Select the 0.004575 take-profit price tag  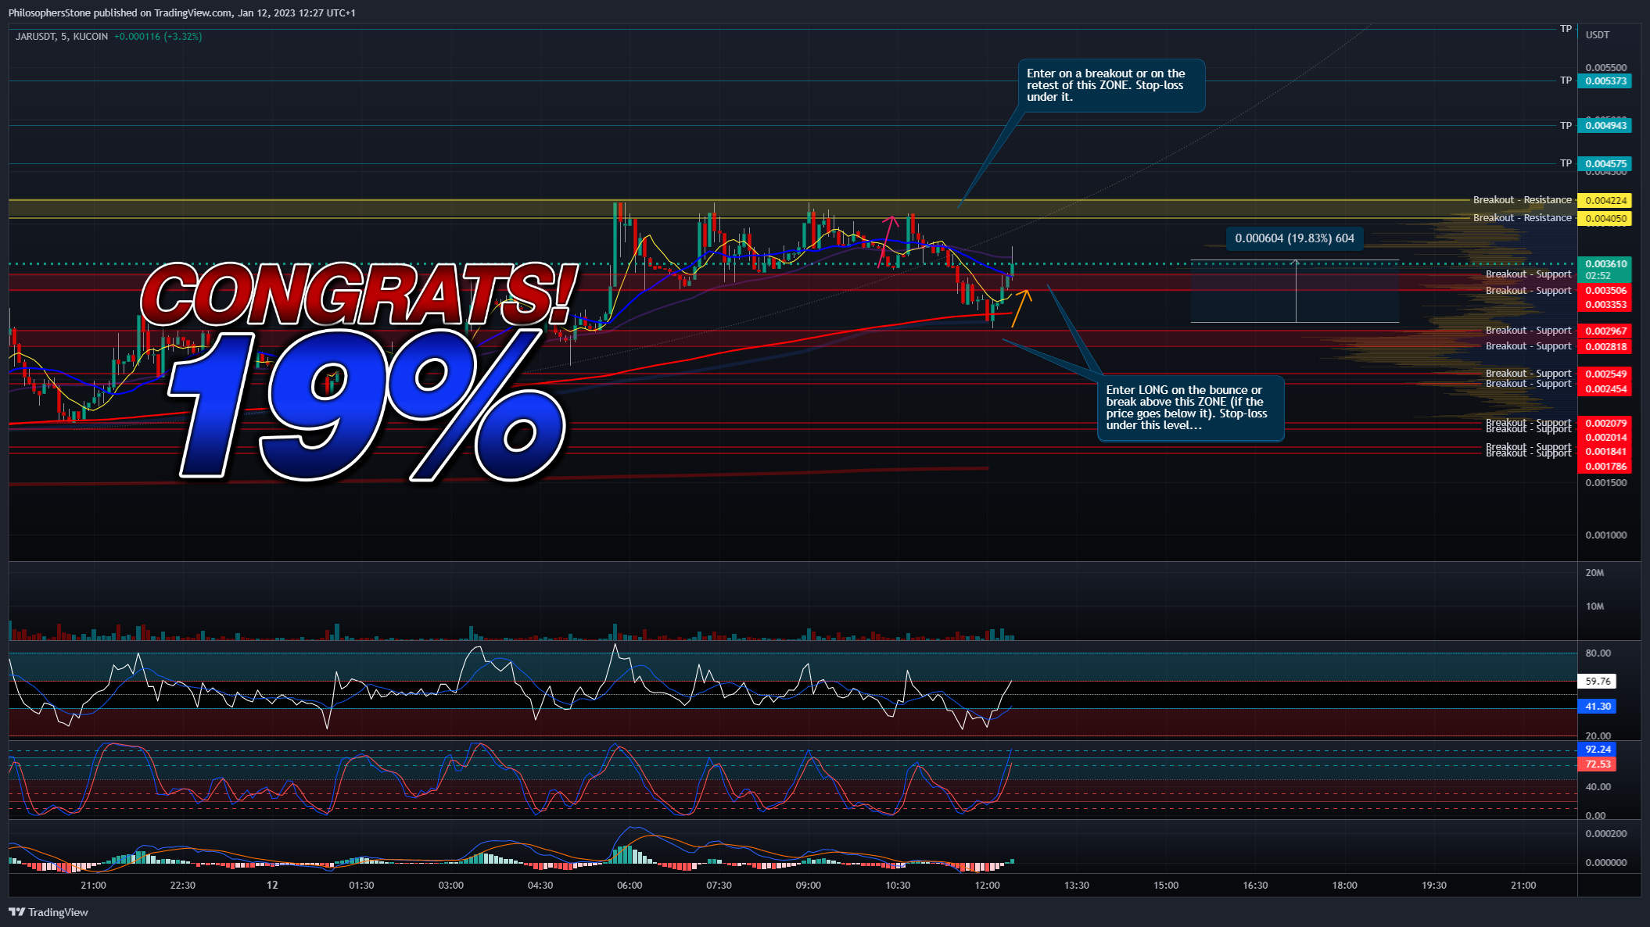[1605, 163]
